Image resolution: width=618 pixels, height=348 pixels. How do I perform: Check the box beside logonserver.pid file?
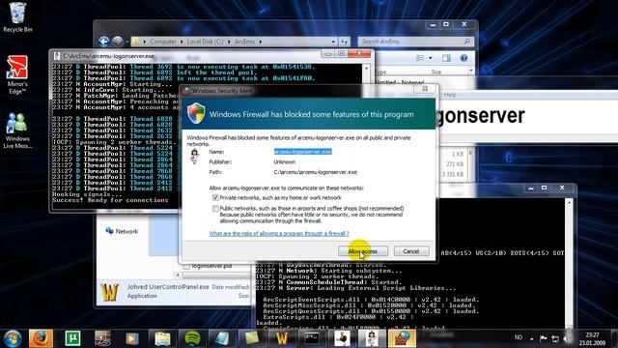click(x=186, y=267)
